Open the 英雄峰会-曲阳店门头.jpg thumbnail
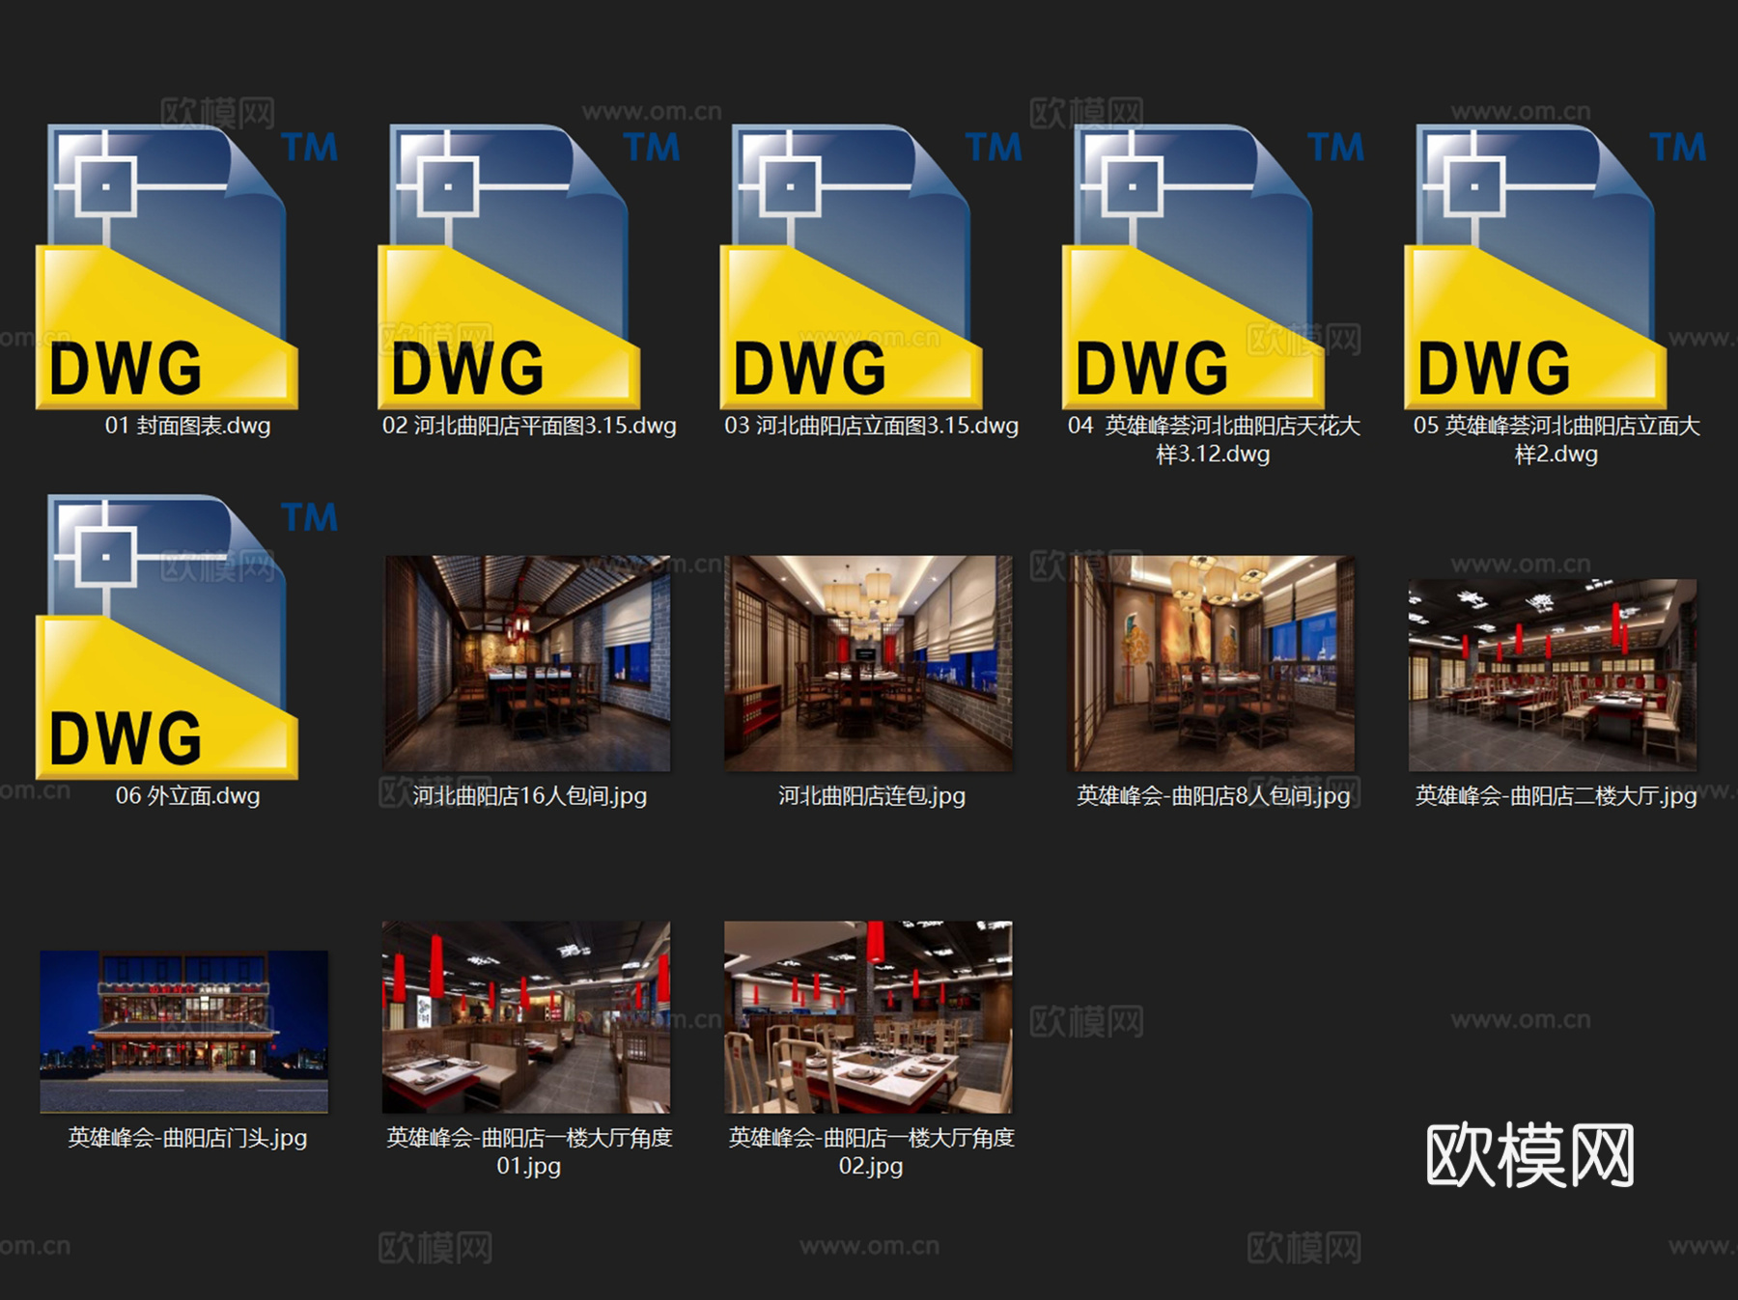Image resolution: width=1738 pixels, height=1300 pixels. pos(184,1032)
